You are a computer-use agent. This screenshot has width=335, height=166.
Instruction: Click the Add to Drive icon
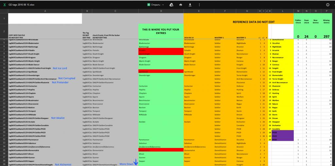pos(171,5)
